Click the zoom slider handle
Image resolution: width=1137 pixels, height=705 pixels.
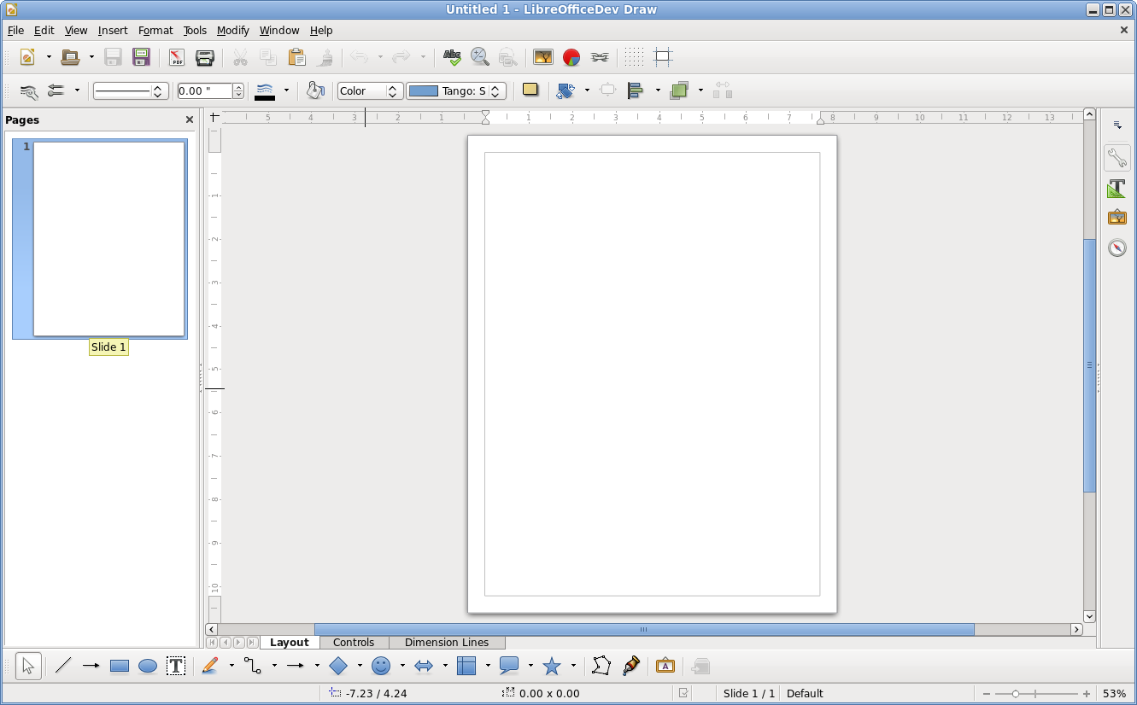point(1015,694)
